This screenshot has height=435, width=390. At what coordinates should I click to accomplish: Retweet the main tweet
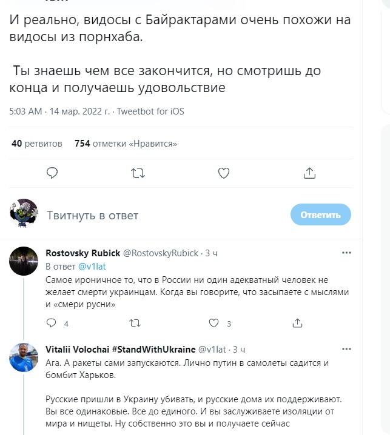[x=138, y=173]
